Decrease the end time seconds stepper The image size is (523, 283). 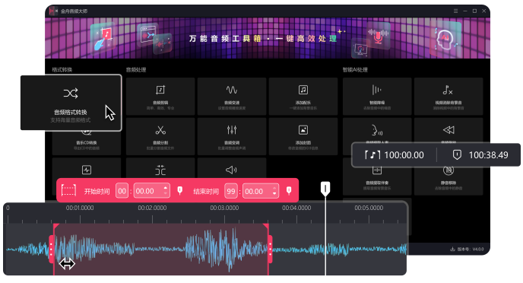pyautogui.click(x=274, y=193)
